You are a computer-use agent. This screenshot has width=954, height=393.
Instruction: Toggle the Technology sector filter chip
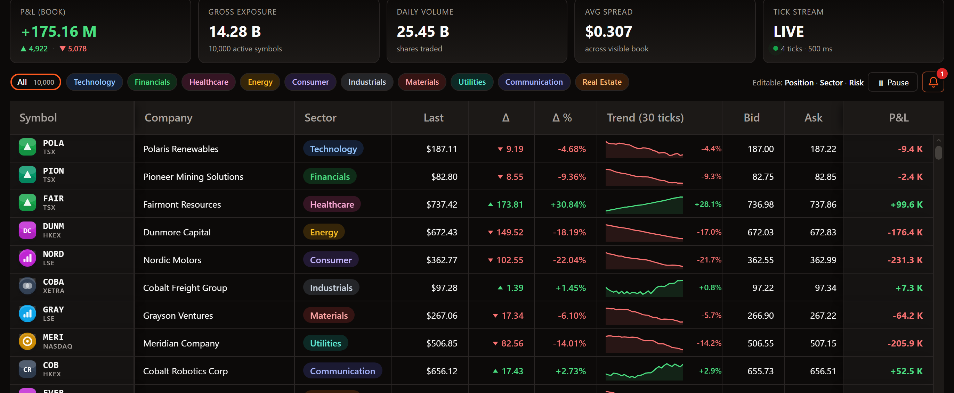coord(95,82)
